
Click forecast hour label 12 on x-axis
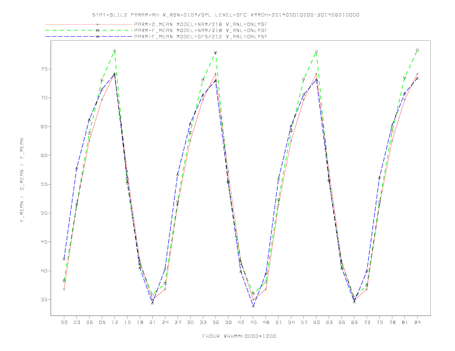point(115,322)
